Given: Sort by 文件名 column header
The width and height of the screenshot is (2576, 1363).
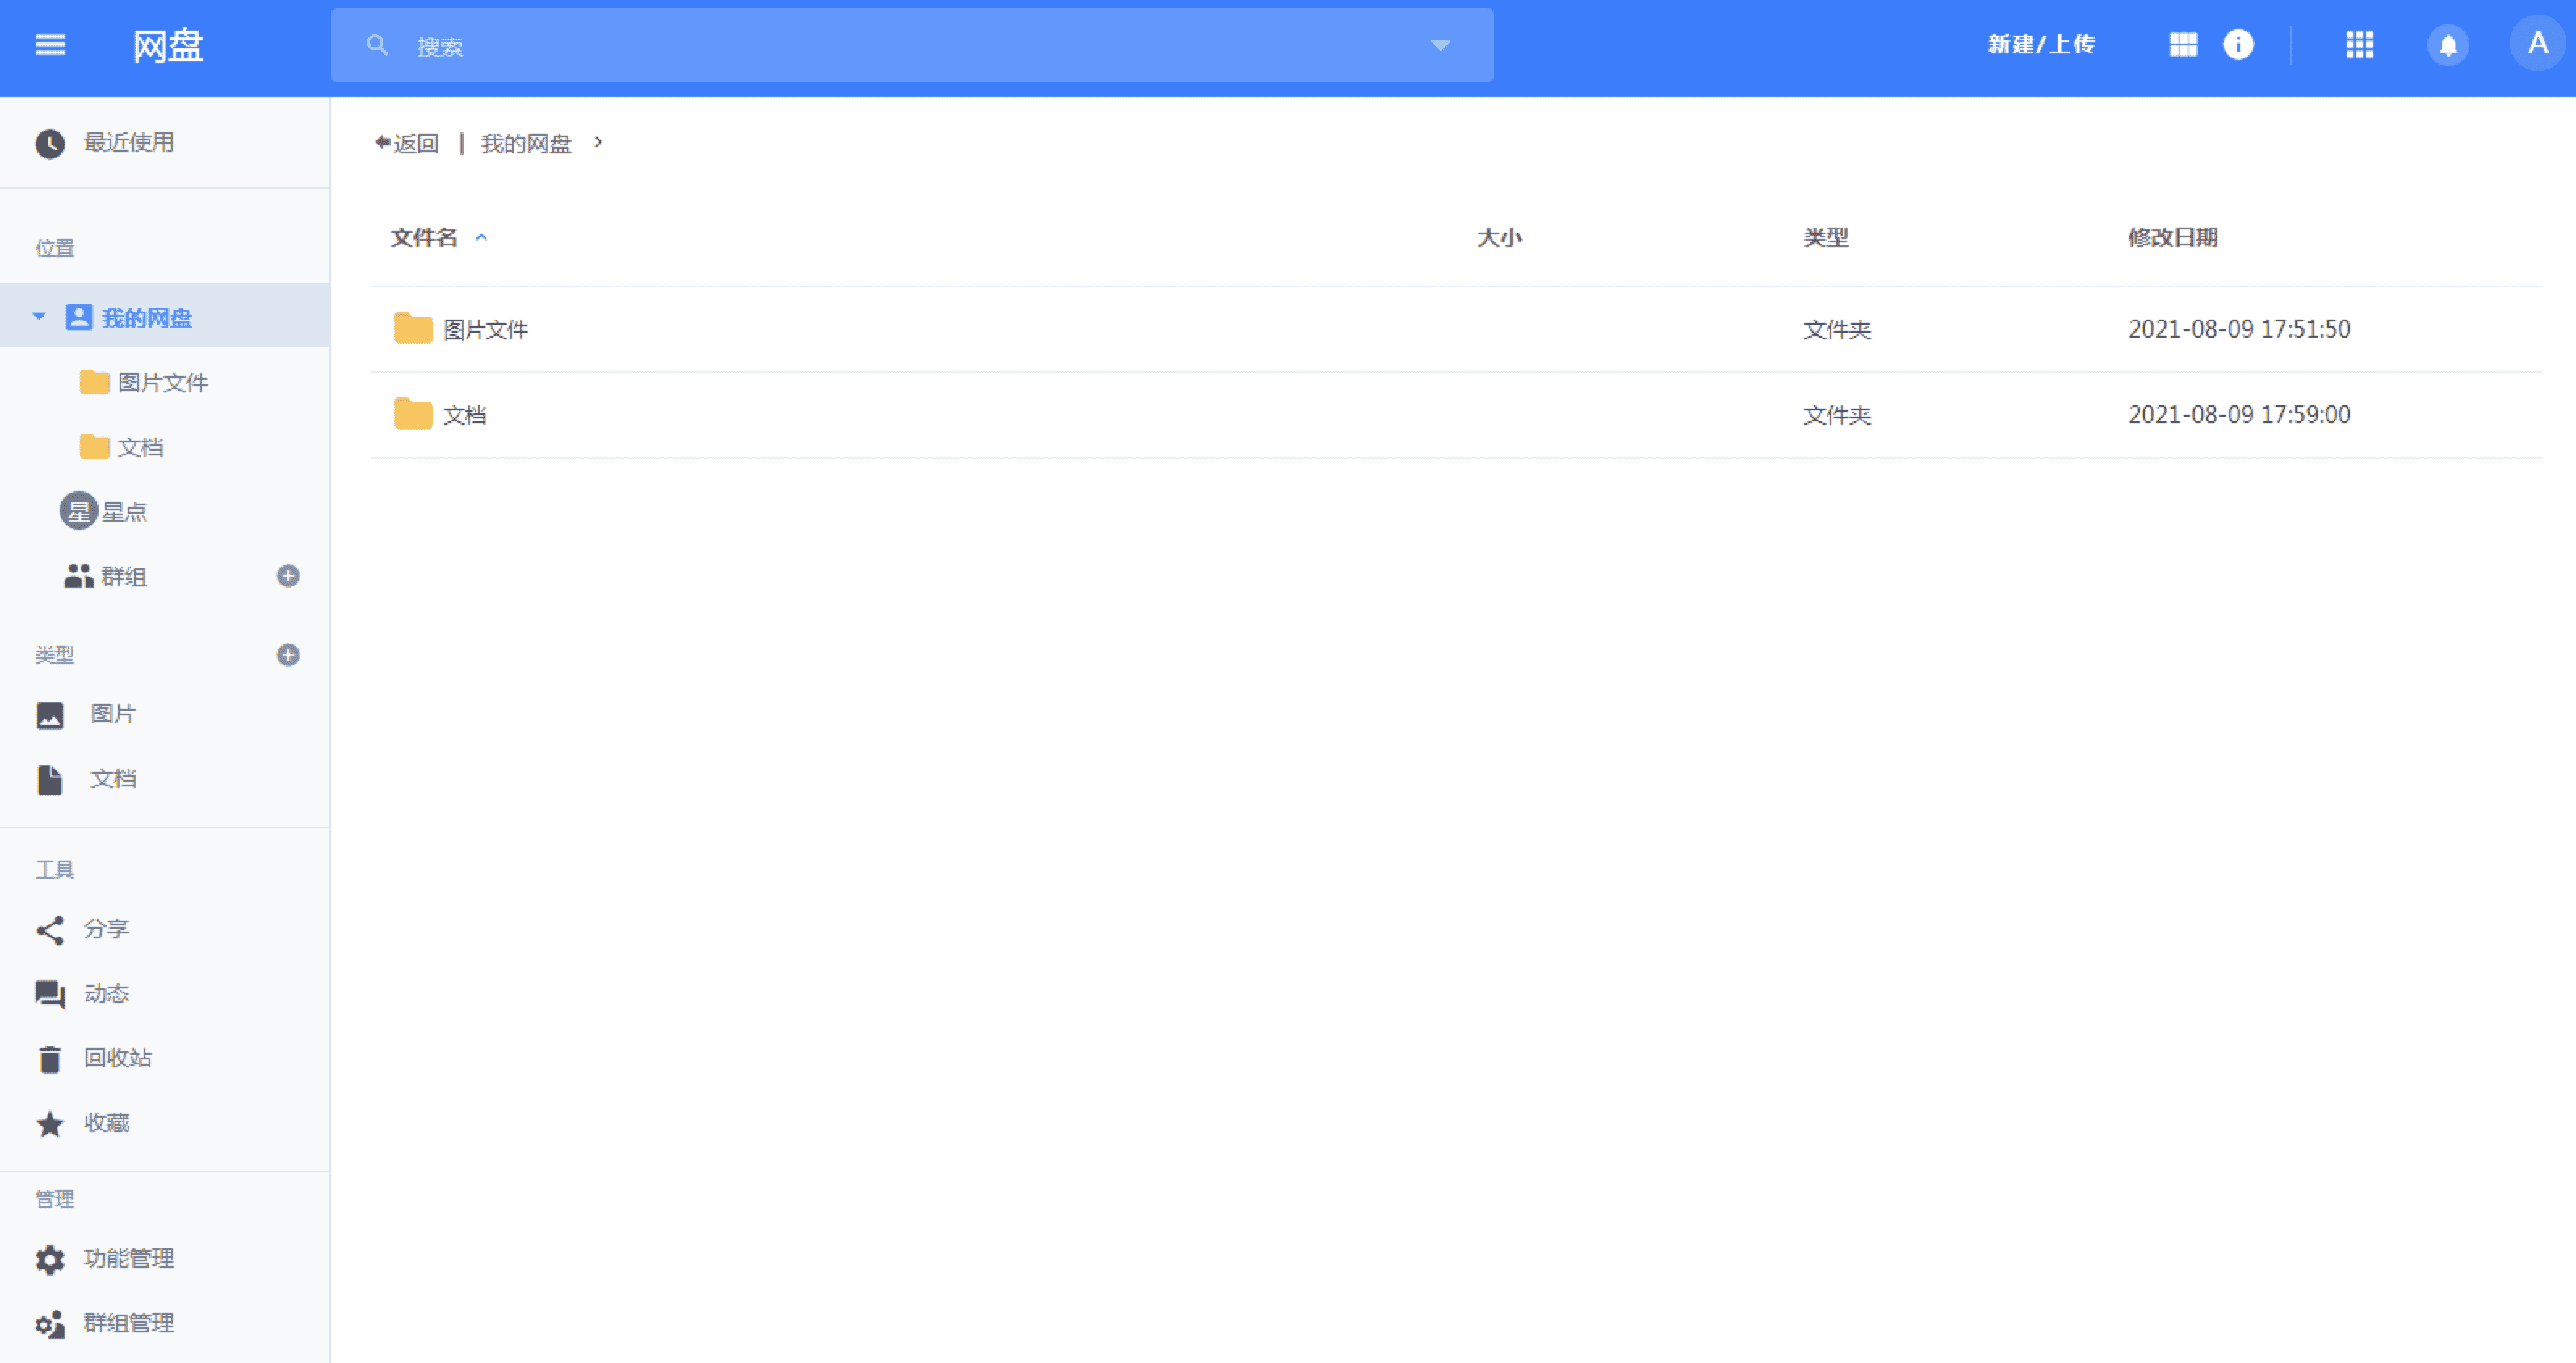Looking at the screenshot, I should (424, 238).
